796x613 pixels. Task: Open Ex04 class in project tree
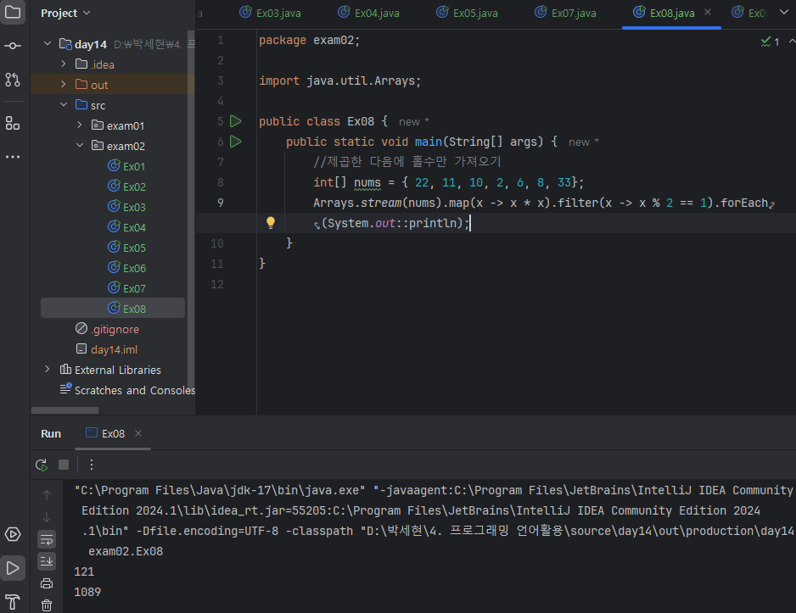click(x=127, y=227)
